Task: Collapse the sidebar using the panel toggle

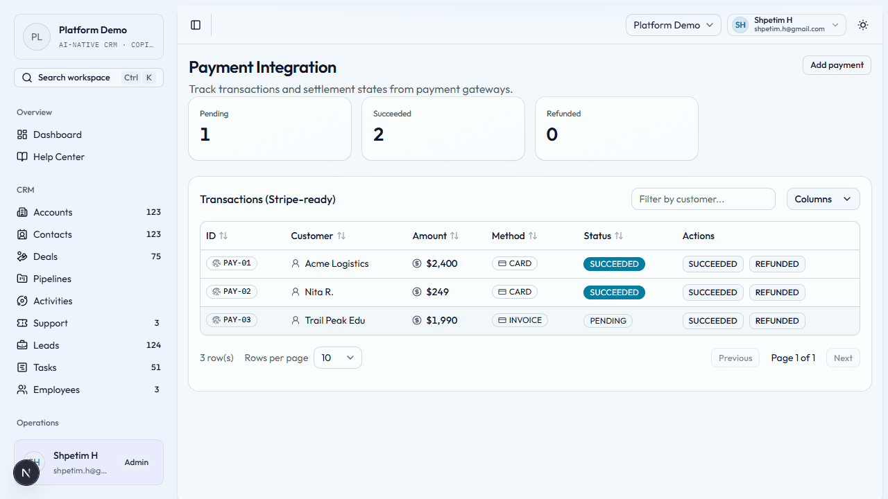Action: pyautogui.click(x=195, y=24)
